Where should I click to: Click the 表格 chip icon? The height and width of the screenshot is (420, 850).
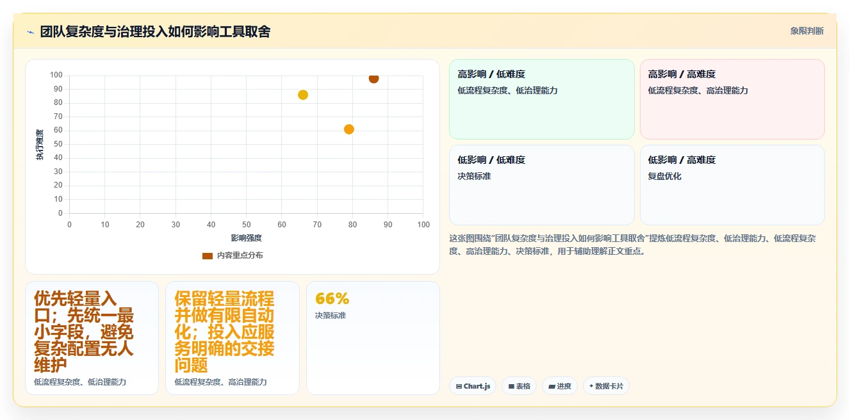511,387
